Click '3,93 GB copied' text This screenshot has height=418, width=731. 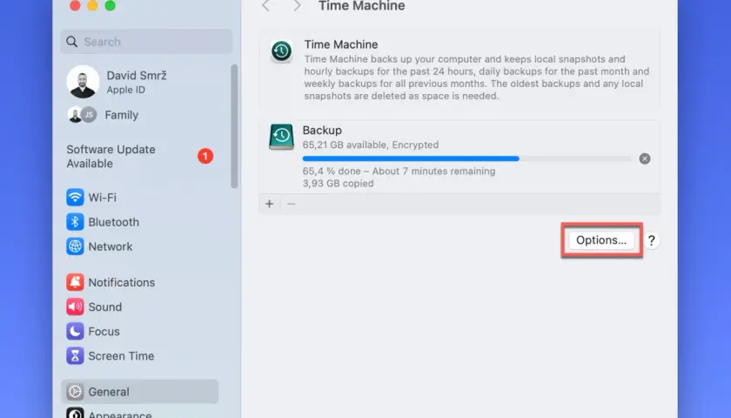pyautogui.click(x=338, y=184)
